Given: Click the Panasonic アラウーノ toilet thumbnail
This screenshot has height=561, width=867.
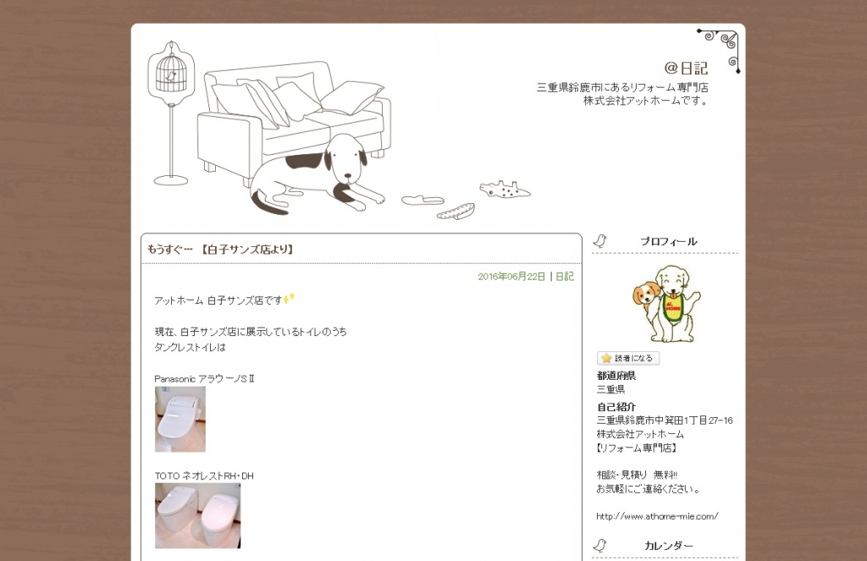Looking at the screenshot, I should tap(180, 419).
